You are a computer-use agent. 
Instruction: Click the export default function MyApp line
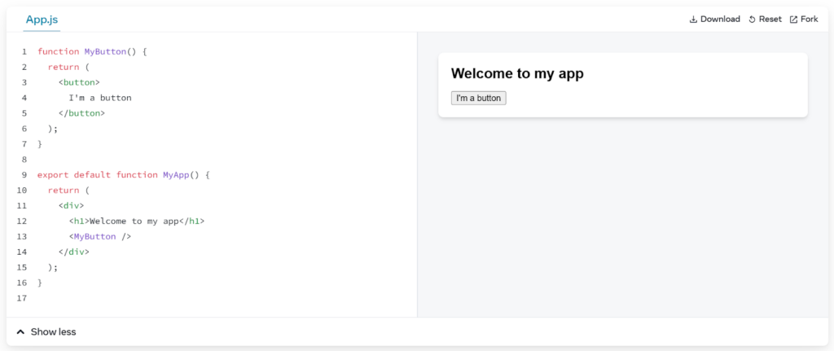(x=123, y=175)
